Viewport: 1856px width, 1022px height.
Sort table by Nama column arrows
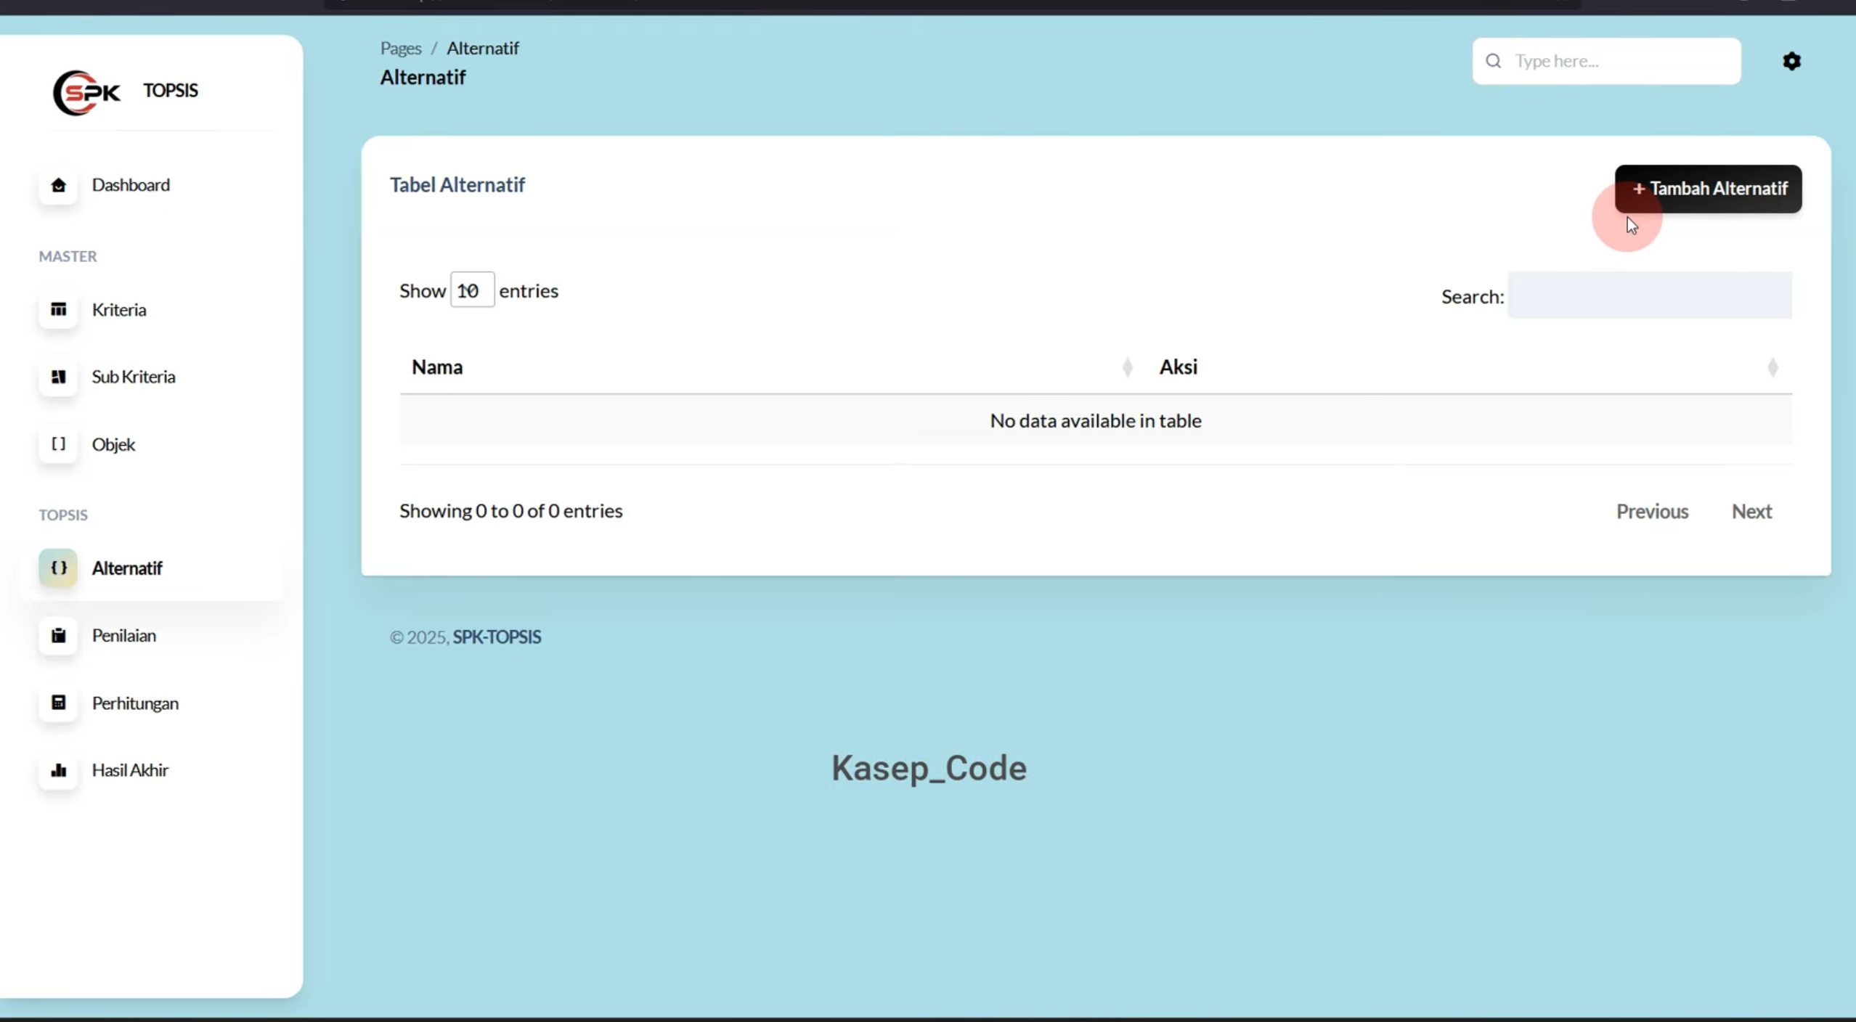click(x=1127, y=368)
